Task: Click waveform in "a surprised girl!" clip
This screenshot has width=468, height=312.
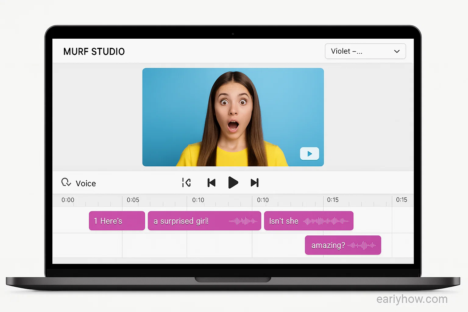Action: click(243, 221)
